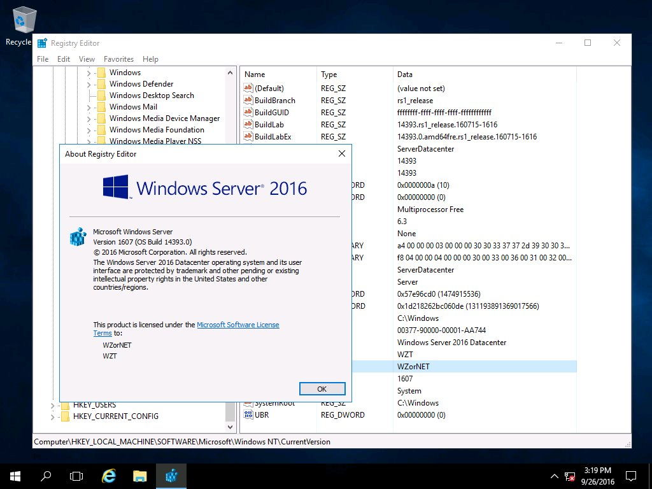This screenshot has height=489, width=652.
Task: Select the Windows Media Device Manager folder icon
Action: point(101,118)
